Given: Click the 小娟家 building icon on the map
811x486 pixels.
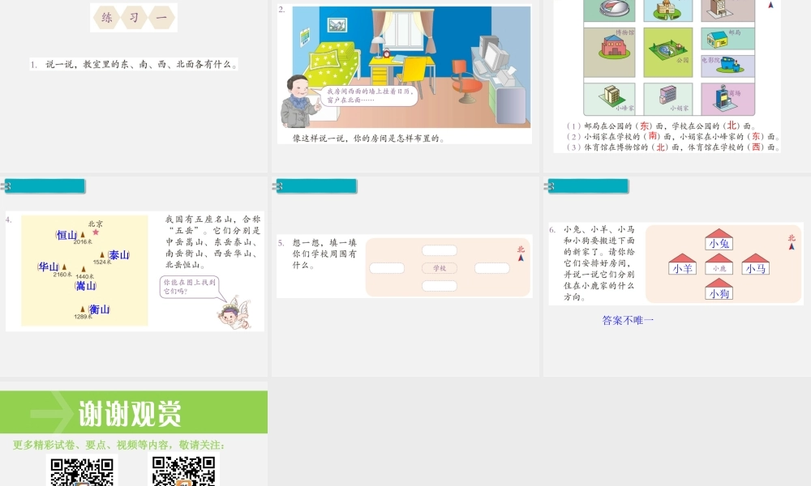Looking at the screenshot, I should pos(667,97).
